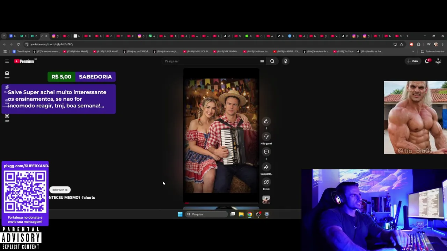447x251 pixels.
Task: Open File Explorer from the taskbar
Action: pyautogui.click(x=241, y=214)
